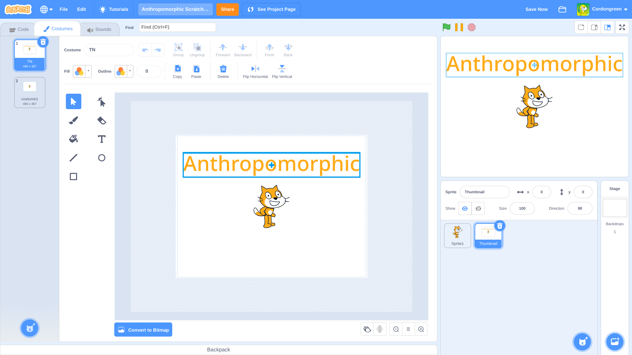Start the project with the green flag
The width and height of the screenshot is (632, 355).
446,27
